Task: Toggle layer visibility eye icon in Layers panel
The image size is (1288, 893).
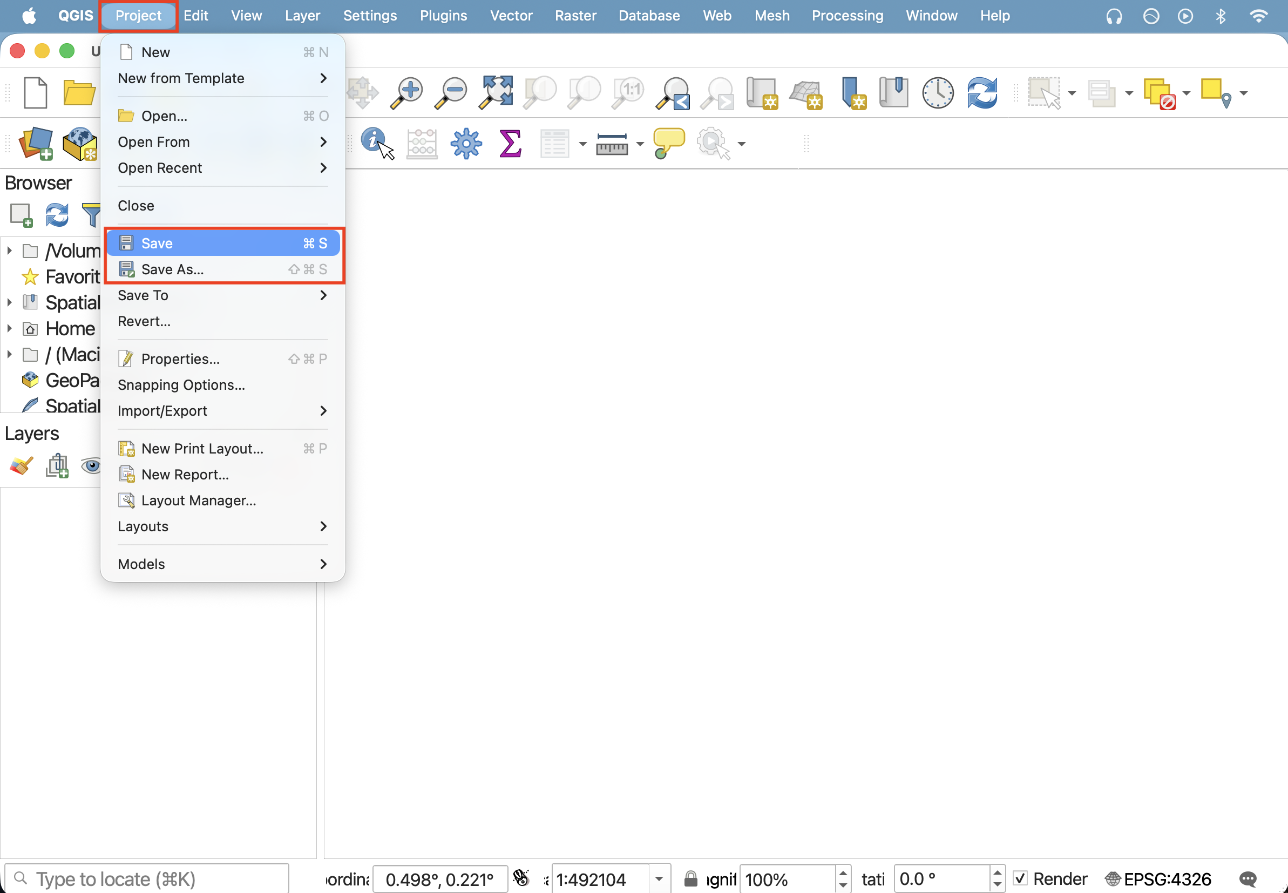Action: [91, 465]
